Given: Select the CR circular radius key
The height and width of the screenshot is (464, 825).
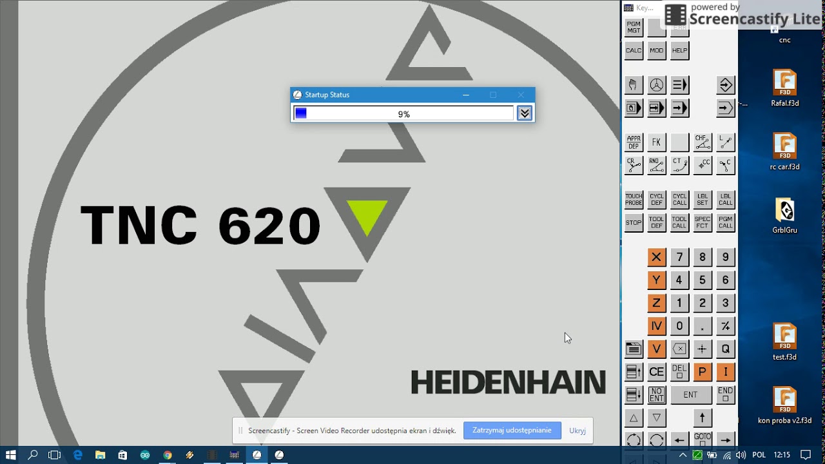Looking at the screenshot, I should pyautogui.click(x=634, y=166).
